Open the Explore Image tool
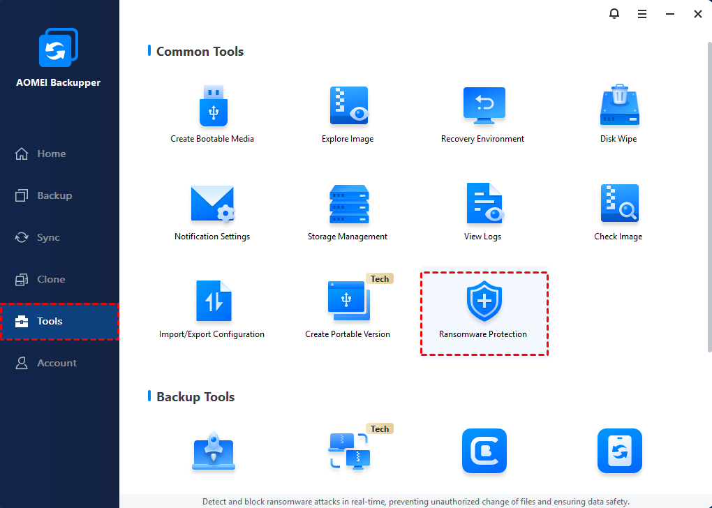The height and width of the screenshot is (508, 712). click(x=348, y=114)
